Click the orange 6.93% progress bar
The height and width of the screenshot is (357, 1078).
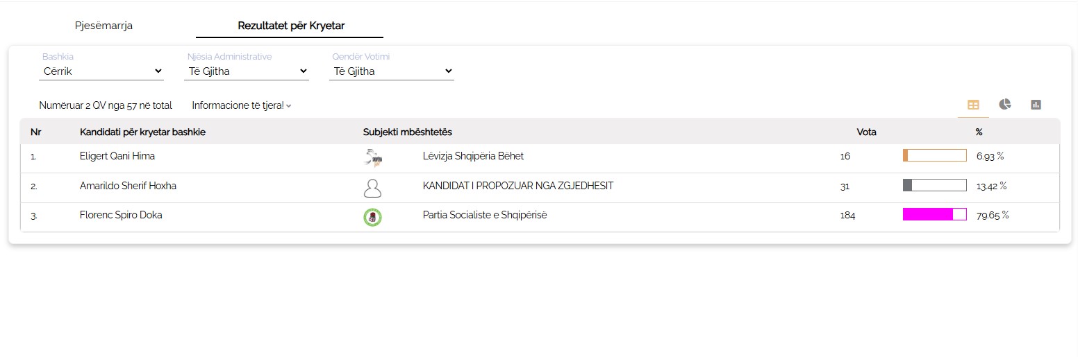pyautogui.click(x=934, y=156)
